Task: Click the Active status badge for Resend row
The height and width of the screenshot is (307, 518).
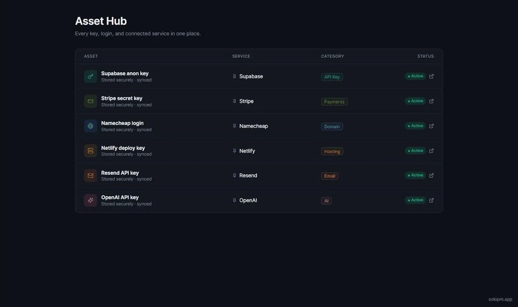Action: click(415, 175)
